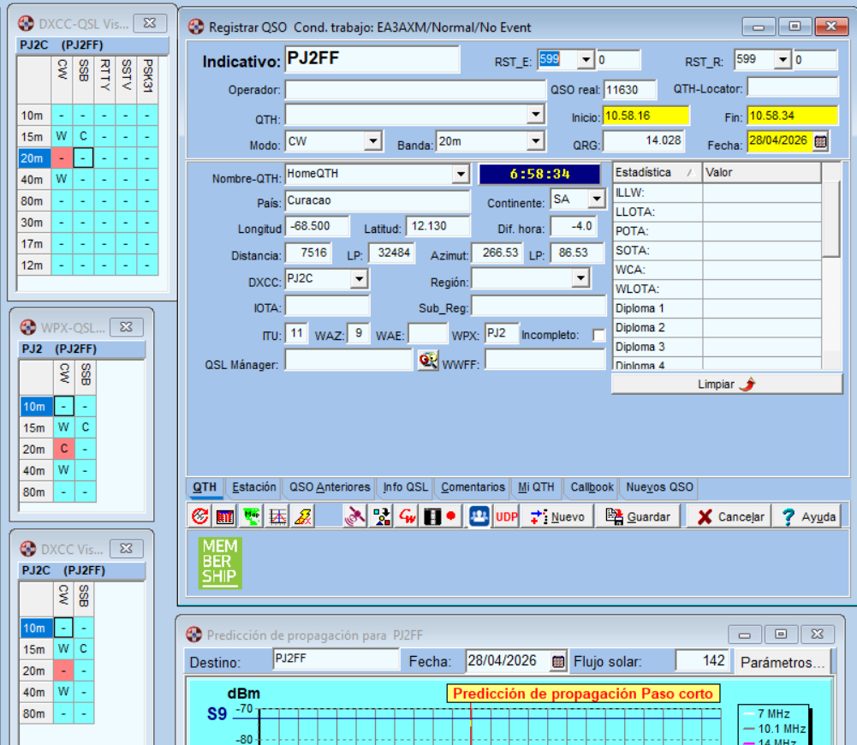Click the blue people group icon
The height and width of the screenshot is (745, 857).
click(479, 517)
